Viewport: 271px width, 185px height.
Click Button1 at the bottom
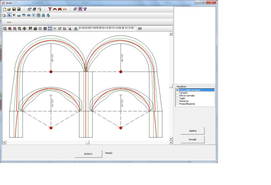pyautogui.click(x=88, y=154)
